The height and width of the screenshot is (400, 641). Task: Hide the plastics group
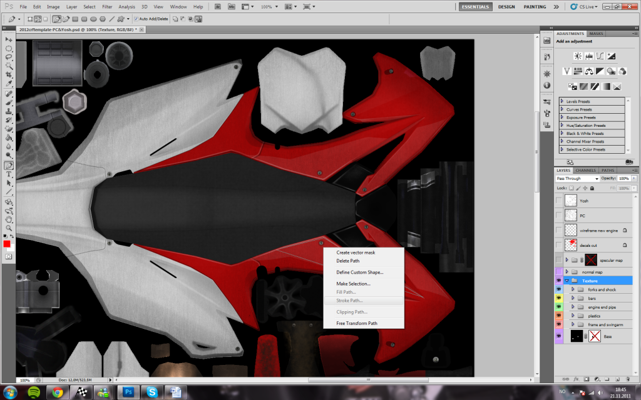pyautogui.click(x=559, y=316)
